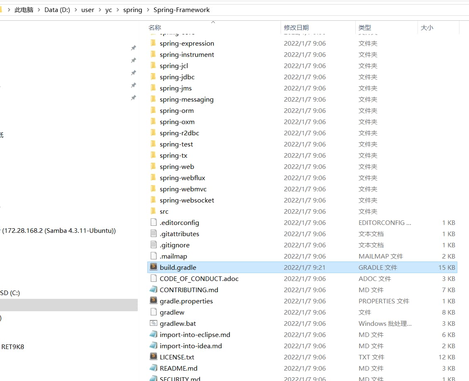469x381 pixels.
Task: Click the spring-orm folder icon
Action: click(153, 110)
